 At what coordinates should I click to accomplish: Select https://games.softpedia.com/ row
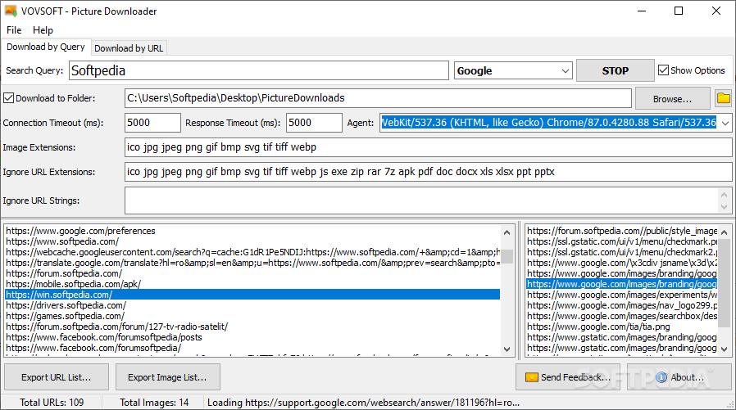point(252,316)
